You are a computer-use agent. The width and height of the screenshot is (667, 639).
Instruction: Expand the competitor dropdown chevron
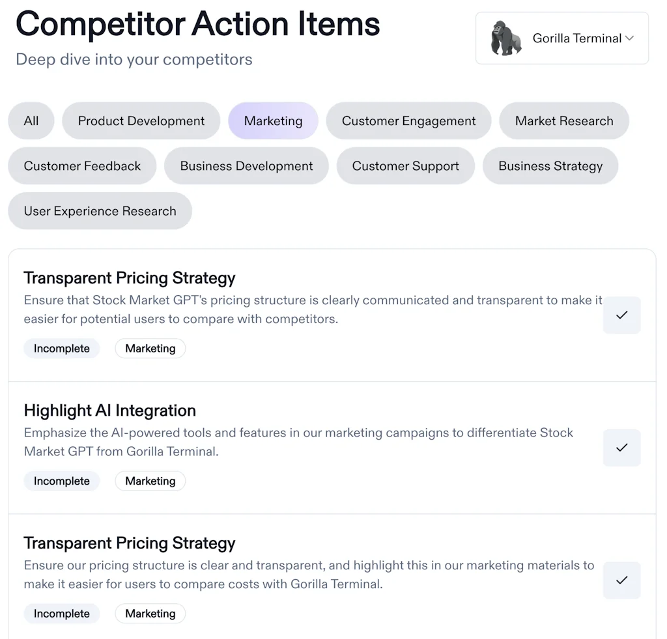click(x=629, y=38)
